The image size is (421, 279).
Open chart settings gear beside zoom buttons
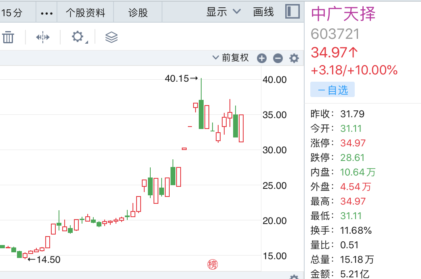[x=294, y=59]
